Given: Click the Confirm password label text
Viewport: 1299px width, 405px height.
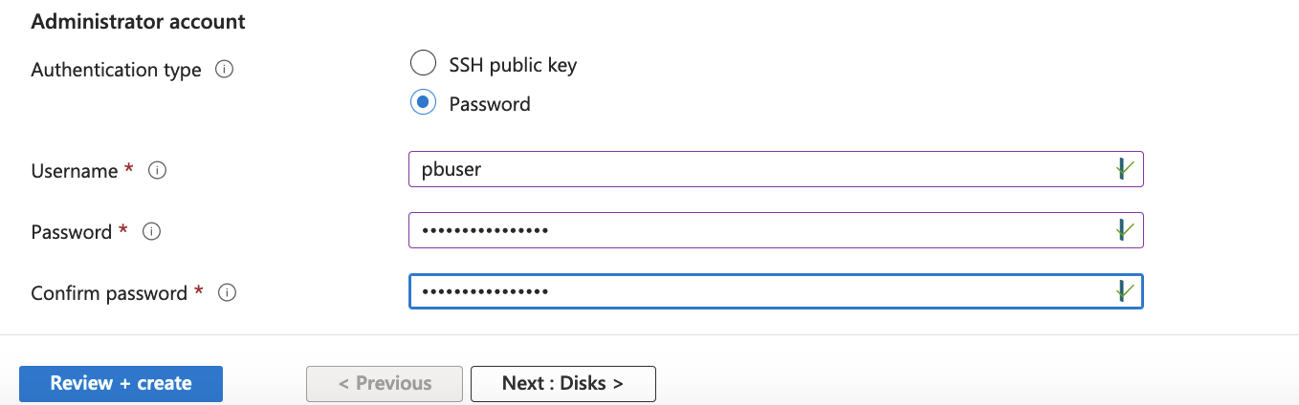Looking at the screenshot, I should [x=109, y=293].
